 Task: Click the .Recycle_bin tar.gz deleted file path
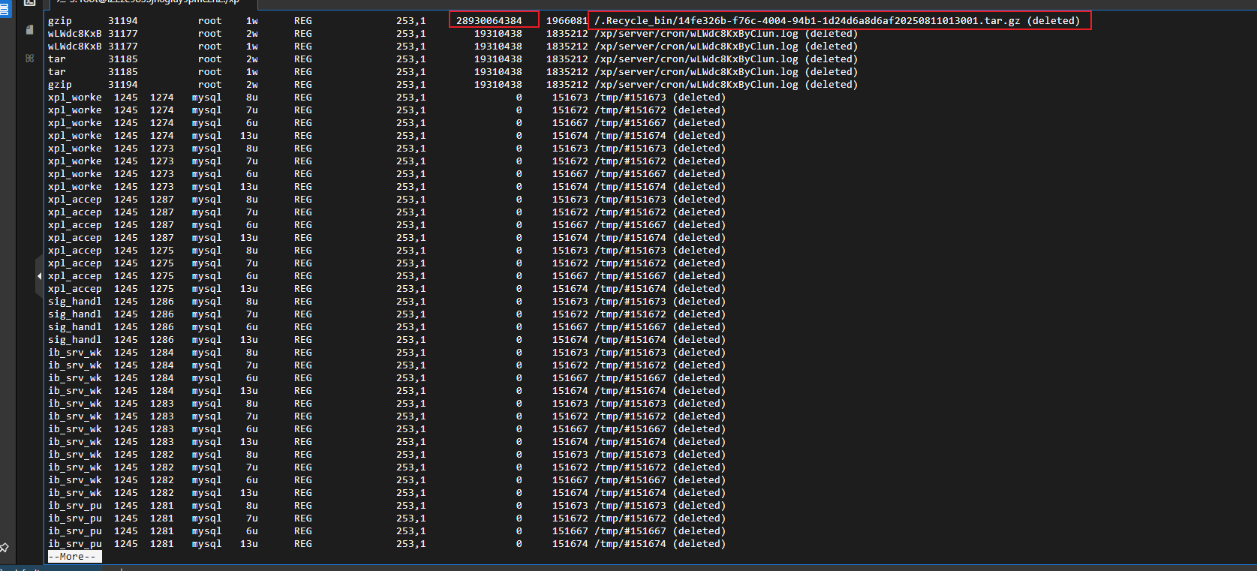point(837,21)
